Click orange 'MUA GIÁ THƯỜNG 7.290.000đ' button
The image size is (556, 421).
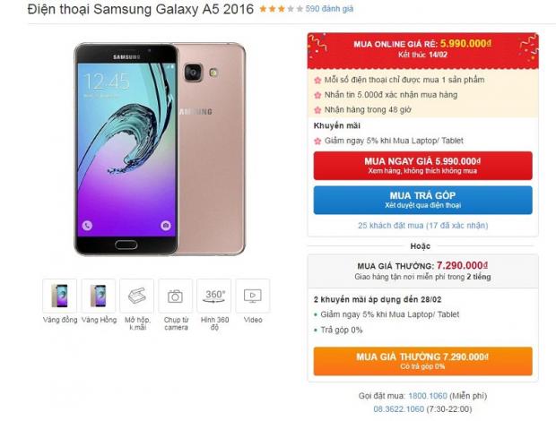point(422,361)
